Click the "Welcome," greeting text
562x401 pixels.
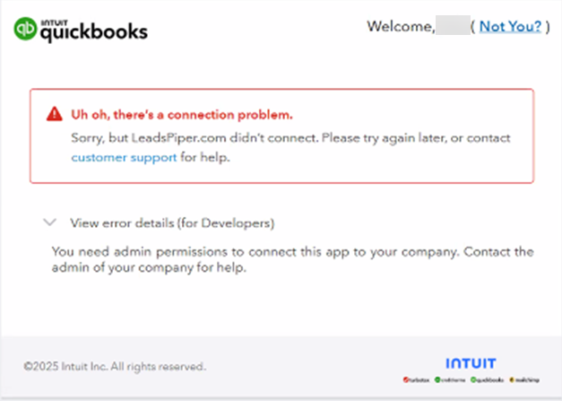click(401, 27)
